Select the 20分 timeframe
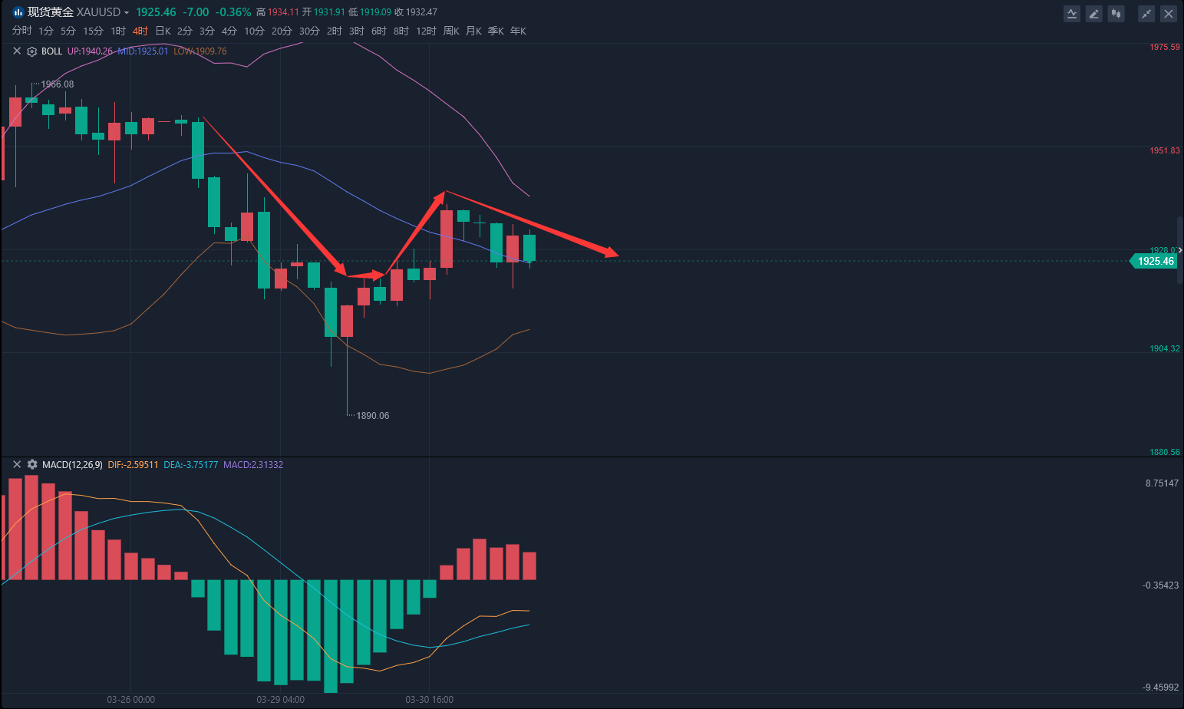This screenshot has width=1184, height=709. point(282,31)
